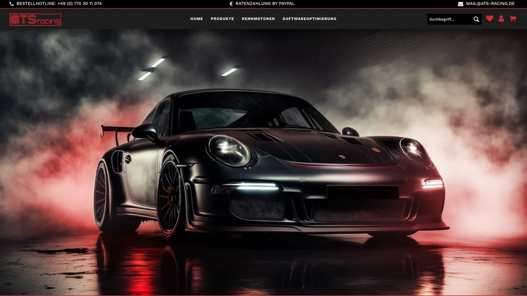The width and height of the screenshot is (527, 296).
Task: Click the Porsche hero banner image
Action: click(263, 162)
